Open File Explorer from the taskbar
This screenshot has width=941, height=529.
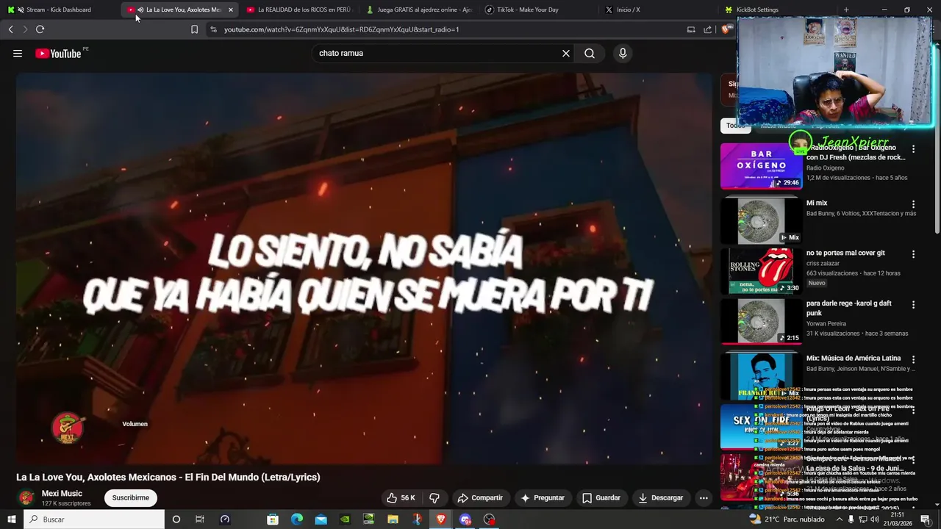pos(393,519)
